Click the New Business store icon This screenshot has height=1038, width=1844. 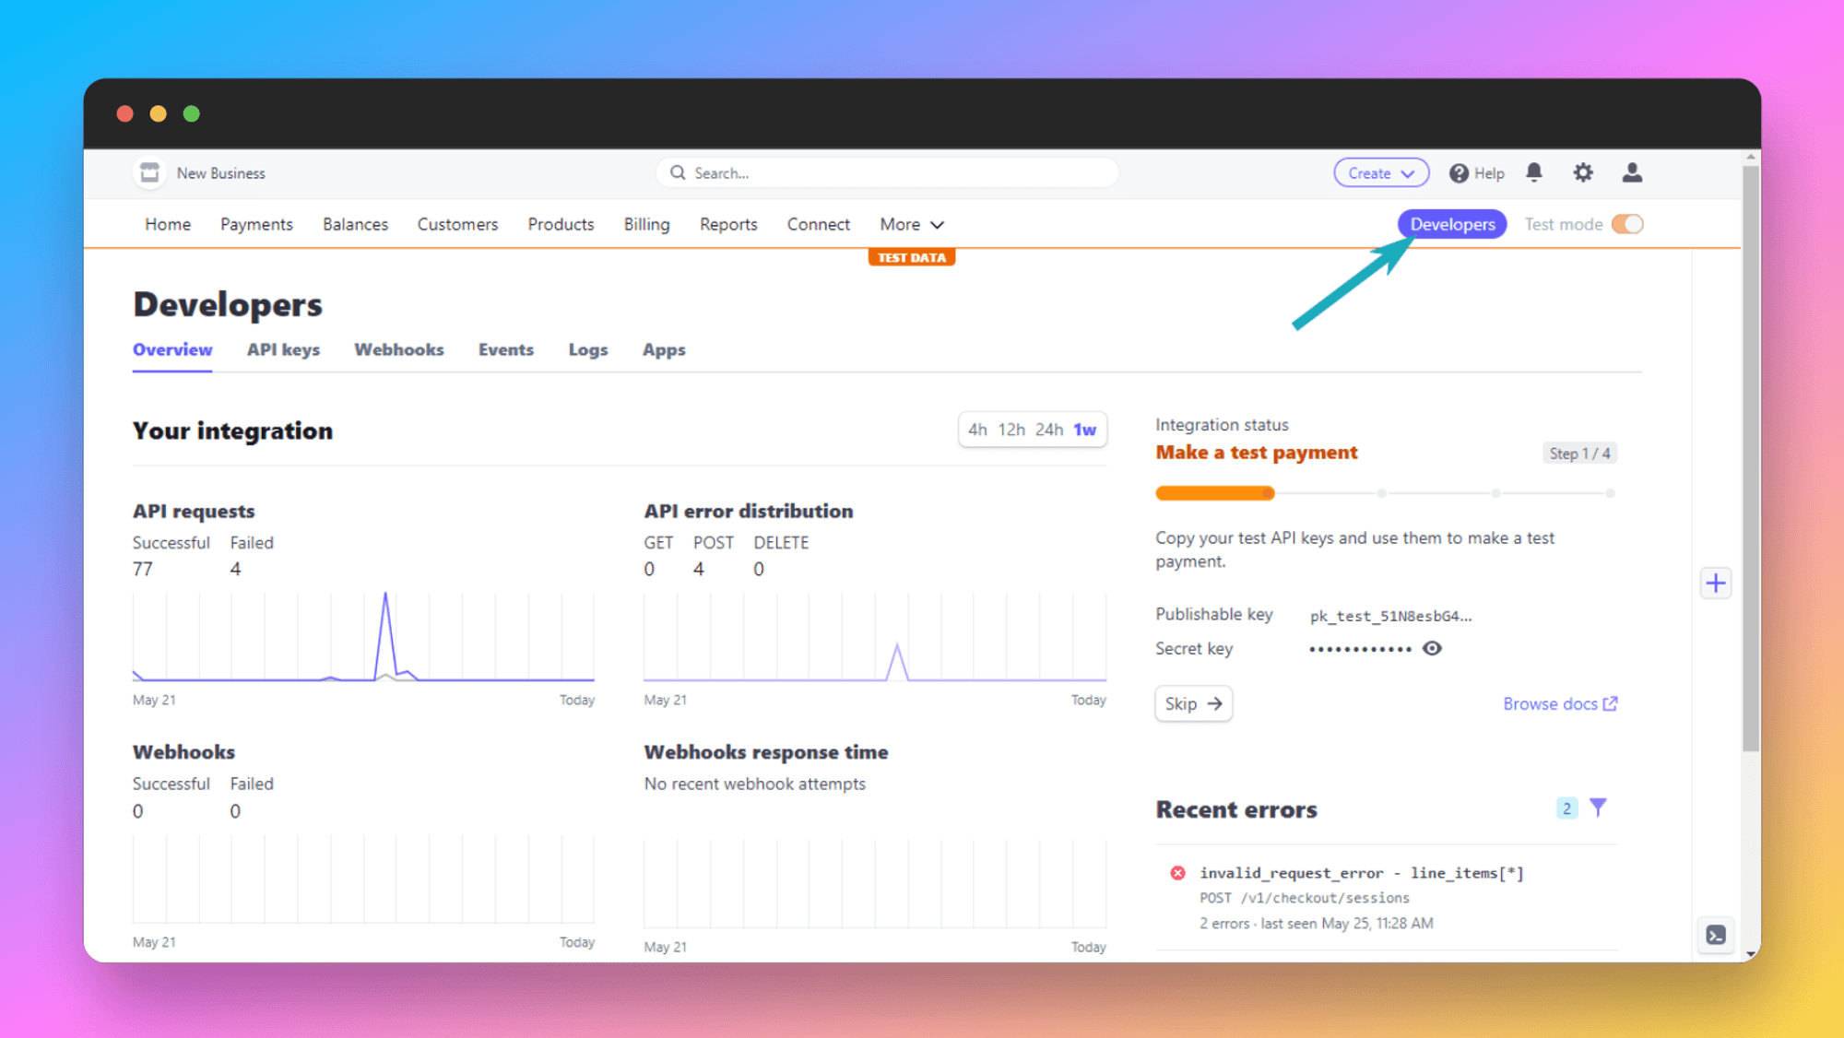point(149,172)
